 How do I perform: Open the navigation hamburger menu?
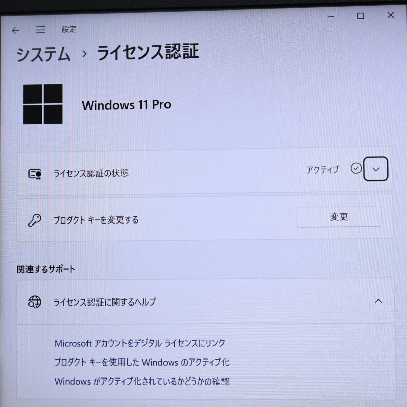click(41, 30)
